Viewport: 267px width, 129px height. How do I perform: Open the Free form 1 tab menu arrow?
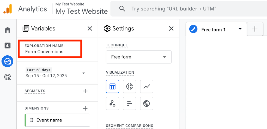click(x=240, y=29)
